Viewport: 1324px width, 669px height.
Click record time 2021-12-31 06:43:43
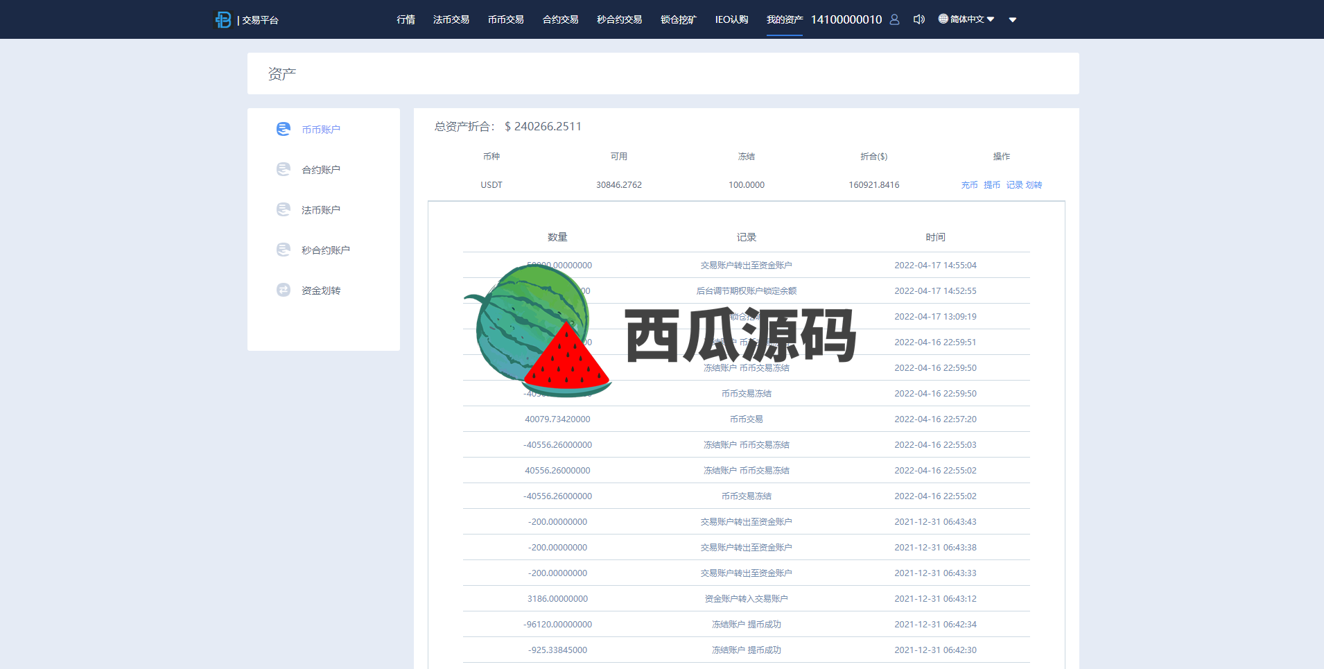pyautogui.click(x=935, y=522)
